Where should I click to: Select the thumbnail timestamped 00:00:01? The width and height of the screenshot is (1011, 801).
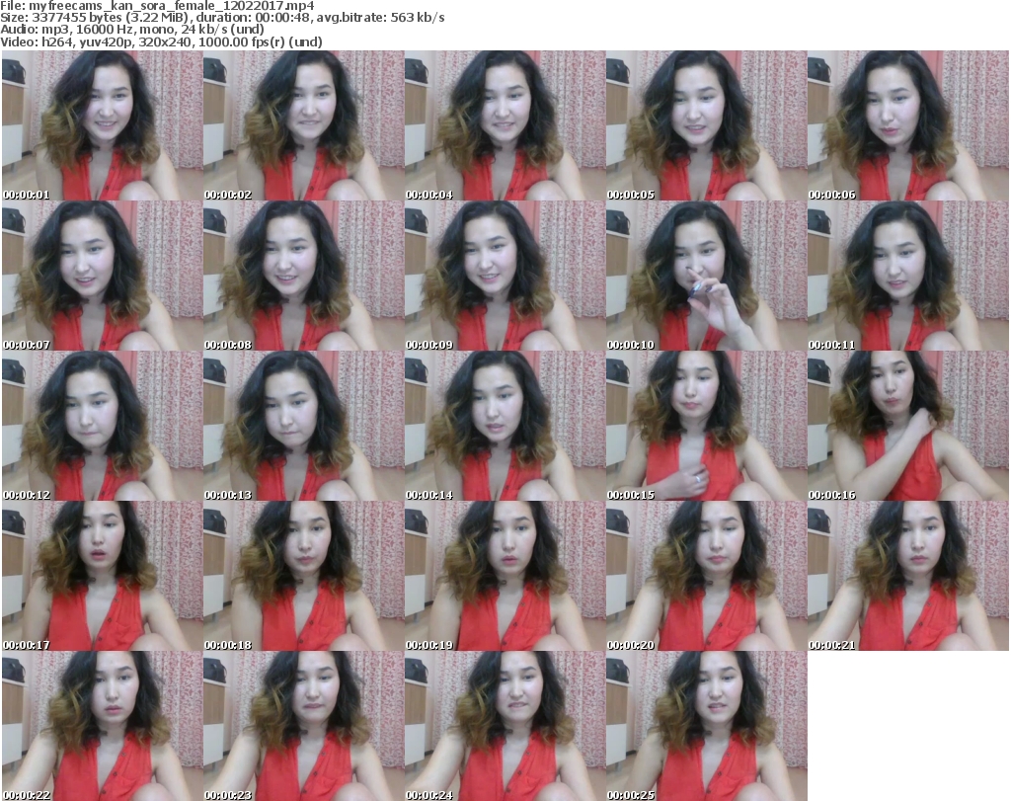tap(103, 125)
